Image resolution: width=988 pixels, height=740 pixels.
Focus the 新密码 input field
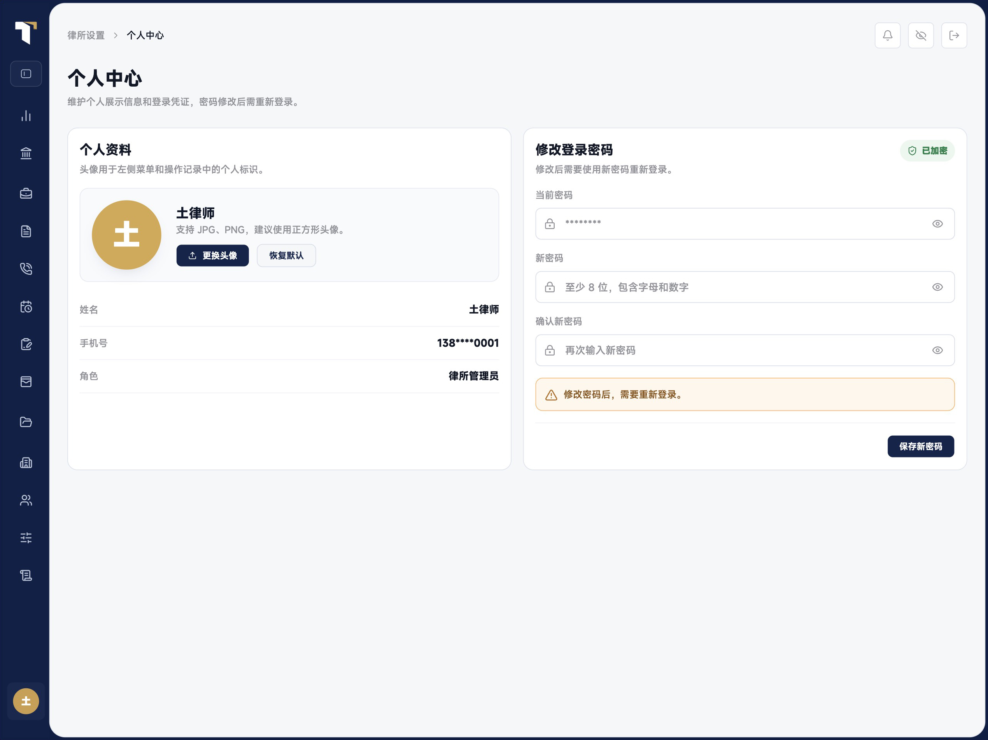click(745, 287)
